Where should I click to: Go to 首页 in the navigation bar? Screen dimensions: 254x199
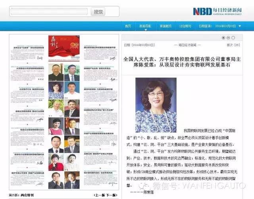(128, 26)
